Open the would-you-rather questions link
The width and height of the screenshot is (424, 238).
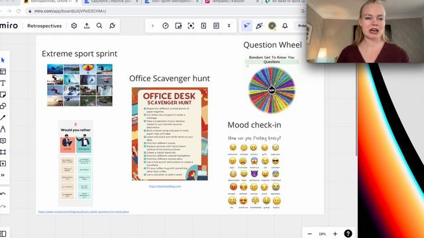tap(83, 212)
